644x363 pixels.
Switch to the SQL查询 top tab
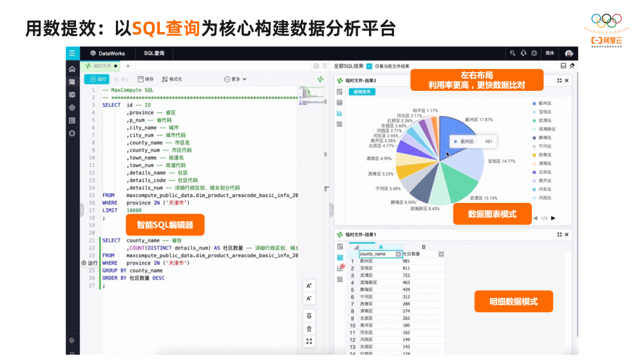tap(154, 54)
